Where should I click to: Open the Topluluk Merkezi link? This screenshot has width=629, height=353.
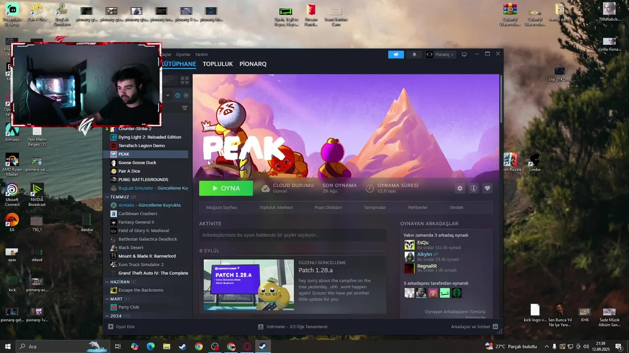(276, 207)
